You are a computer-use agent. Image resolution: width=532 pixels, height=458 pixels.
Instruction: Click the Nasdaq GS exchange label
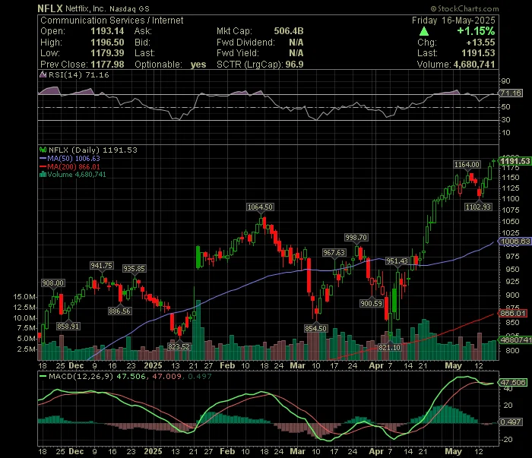(x=129, y=9)
